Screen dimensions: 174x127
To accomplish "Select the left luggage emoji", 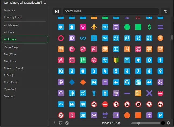I will click(x=138, y=82).
